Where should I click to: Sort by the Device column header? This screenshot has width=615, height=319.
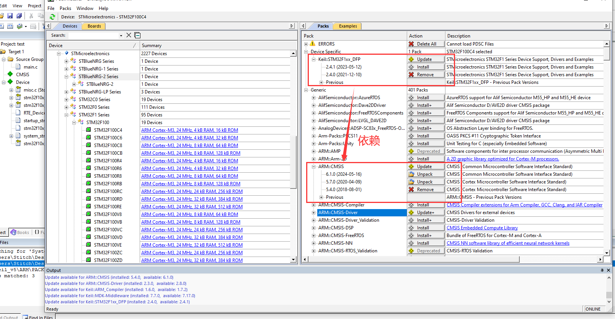coord(93,45)
